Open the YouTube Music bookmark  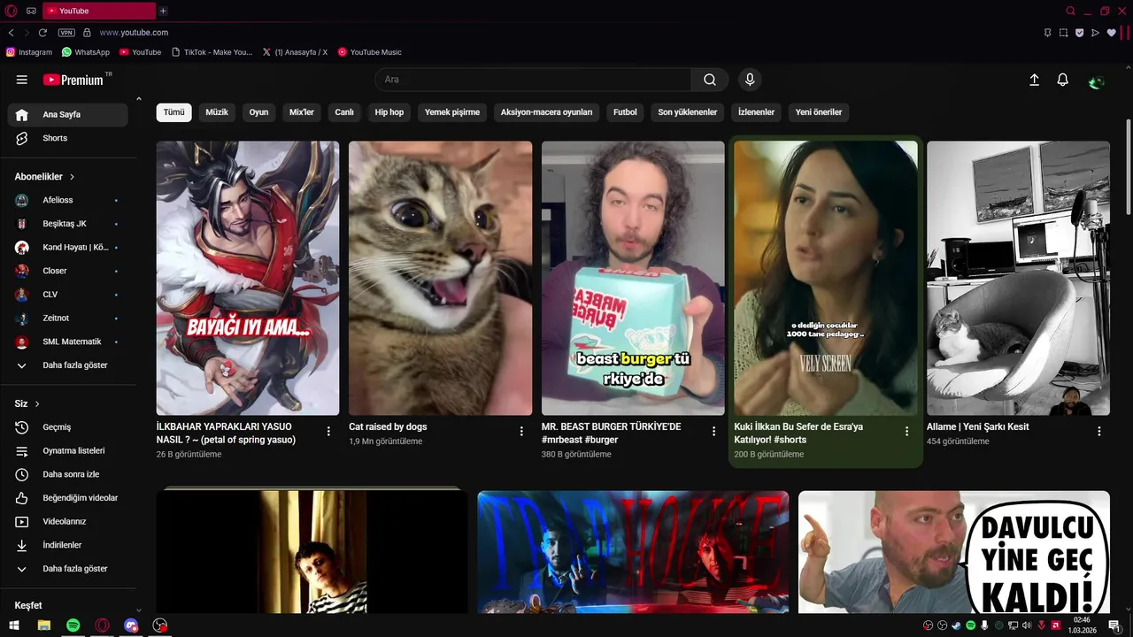(369, 52)
